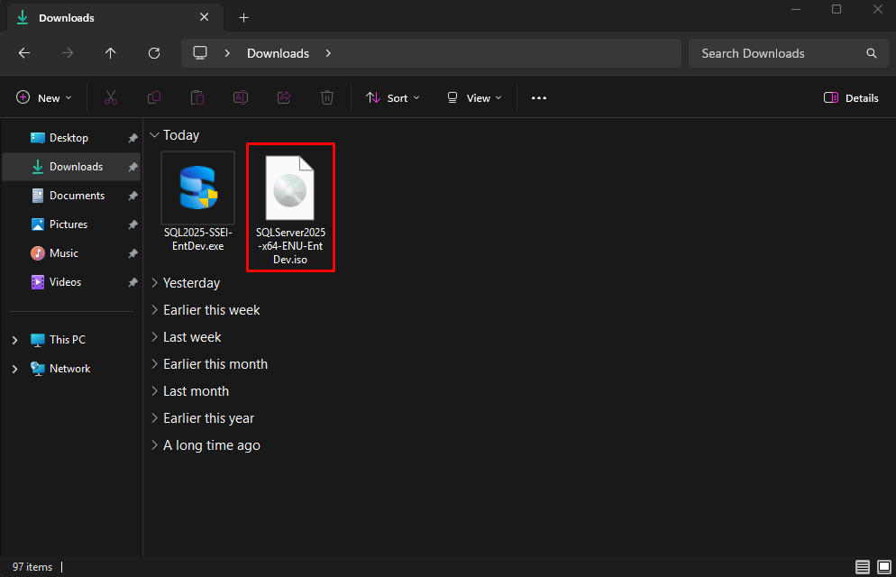Click the Paste clipboard icon

[197, 97]
